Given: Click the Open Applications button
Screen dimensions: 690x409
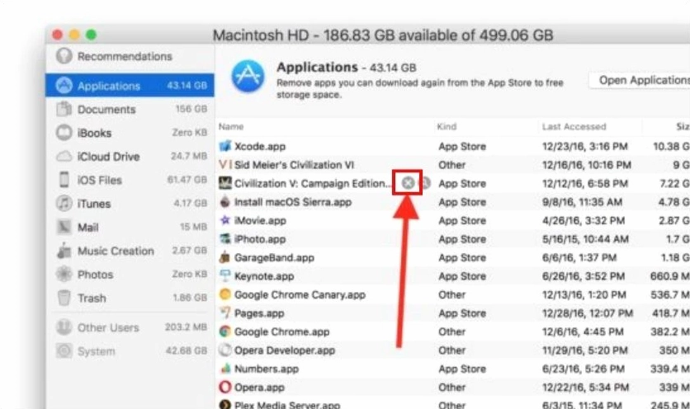Looking at the screenshot, I should (640, 81).
